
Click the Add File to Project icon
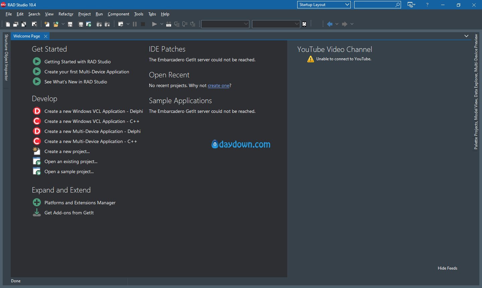99,24
